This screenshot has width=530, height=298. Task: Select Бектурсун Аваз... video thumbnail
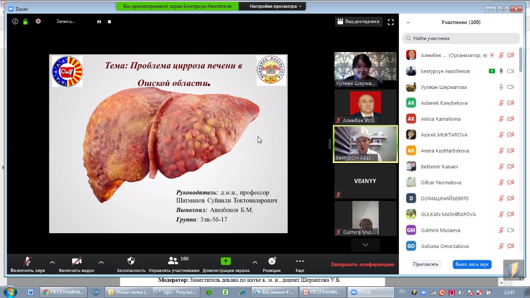pos(366,144)
